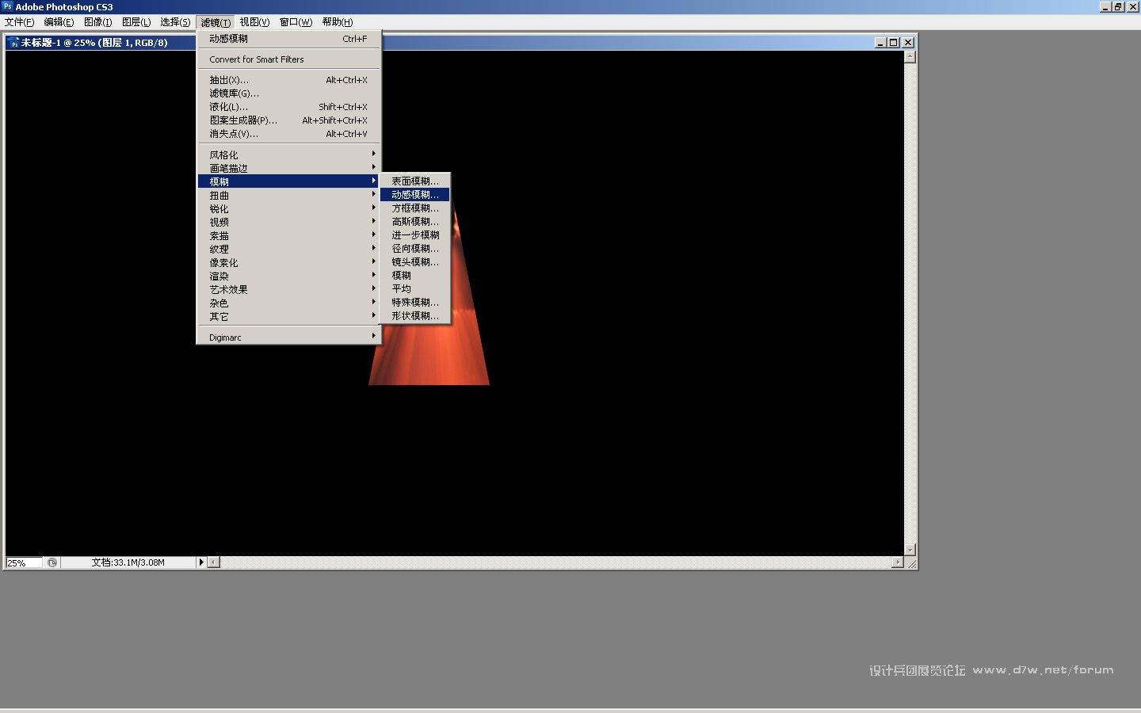The height and width of the screenshot is (713, 1141).
Task: Click the round icon beside the zoom field
Action: 52,562
